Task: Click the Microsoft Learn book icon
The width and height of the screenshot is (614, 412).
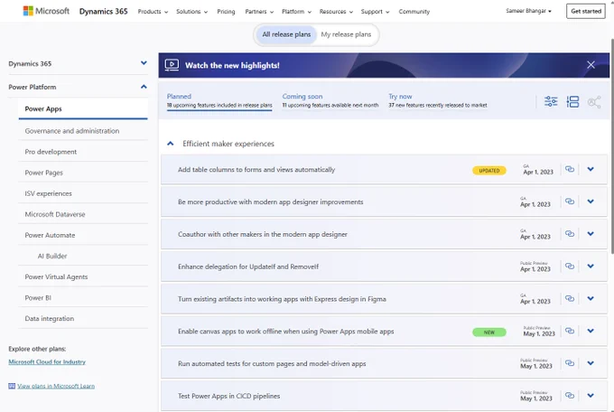Action: point(12,386)
